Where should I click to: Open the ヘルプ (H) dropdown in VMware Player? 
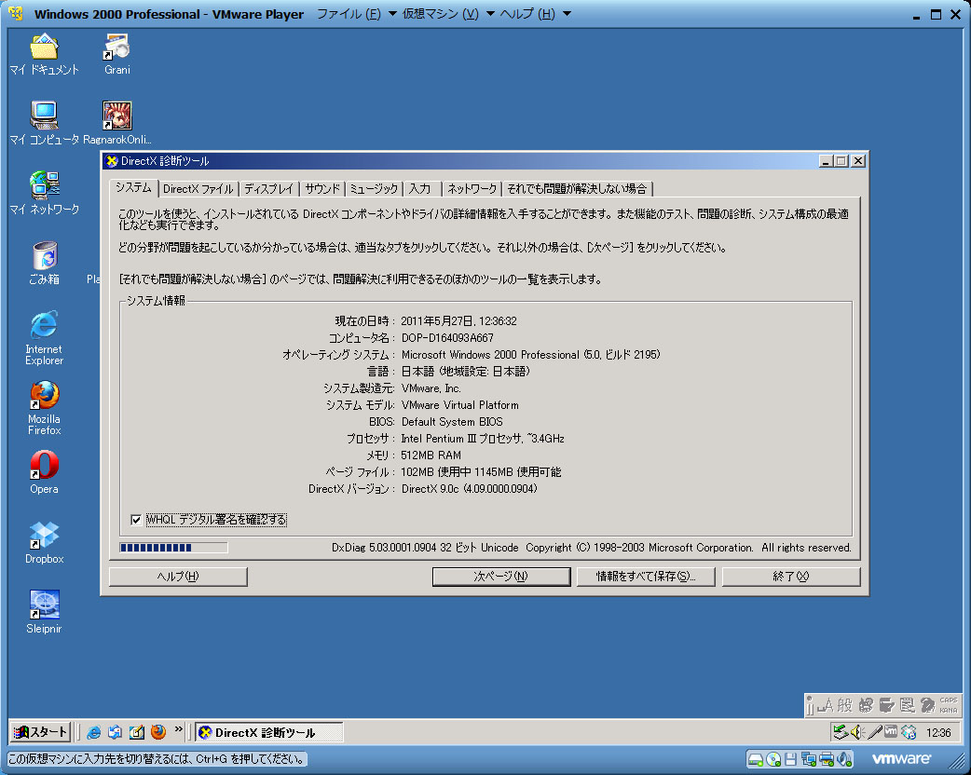click(x=535, y=14)
